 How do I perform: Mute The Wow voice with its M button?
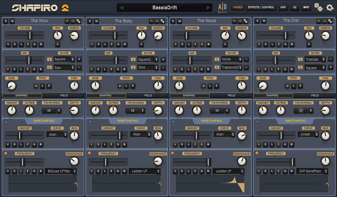click(13, 21)
